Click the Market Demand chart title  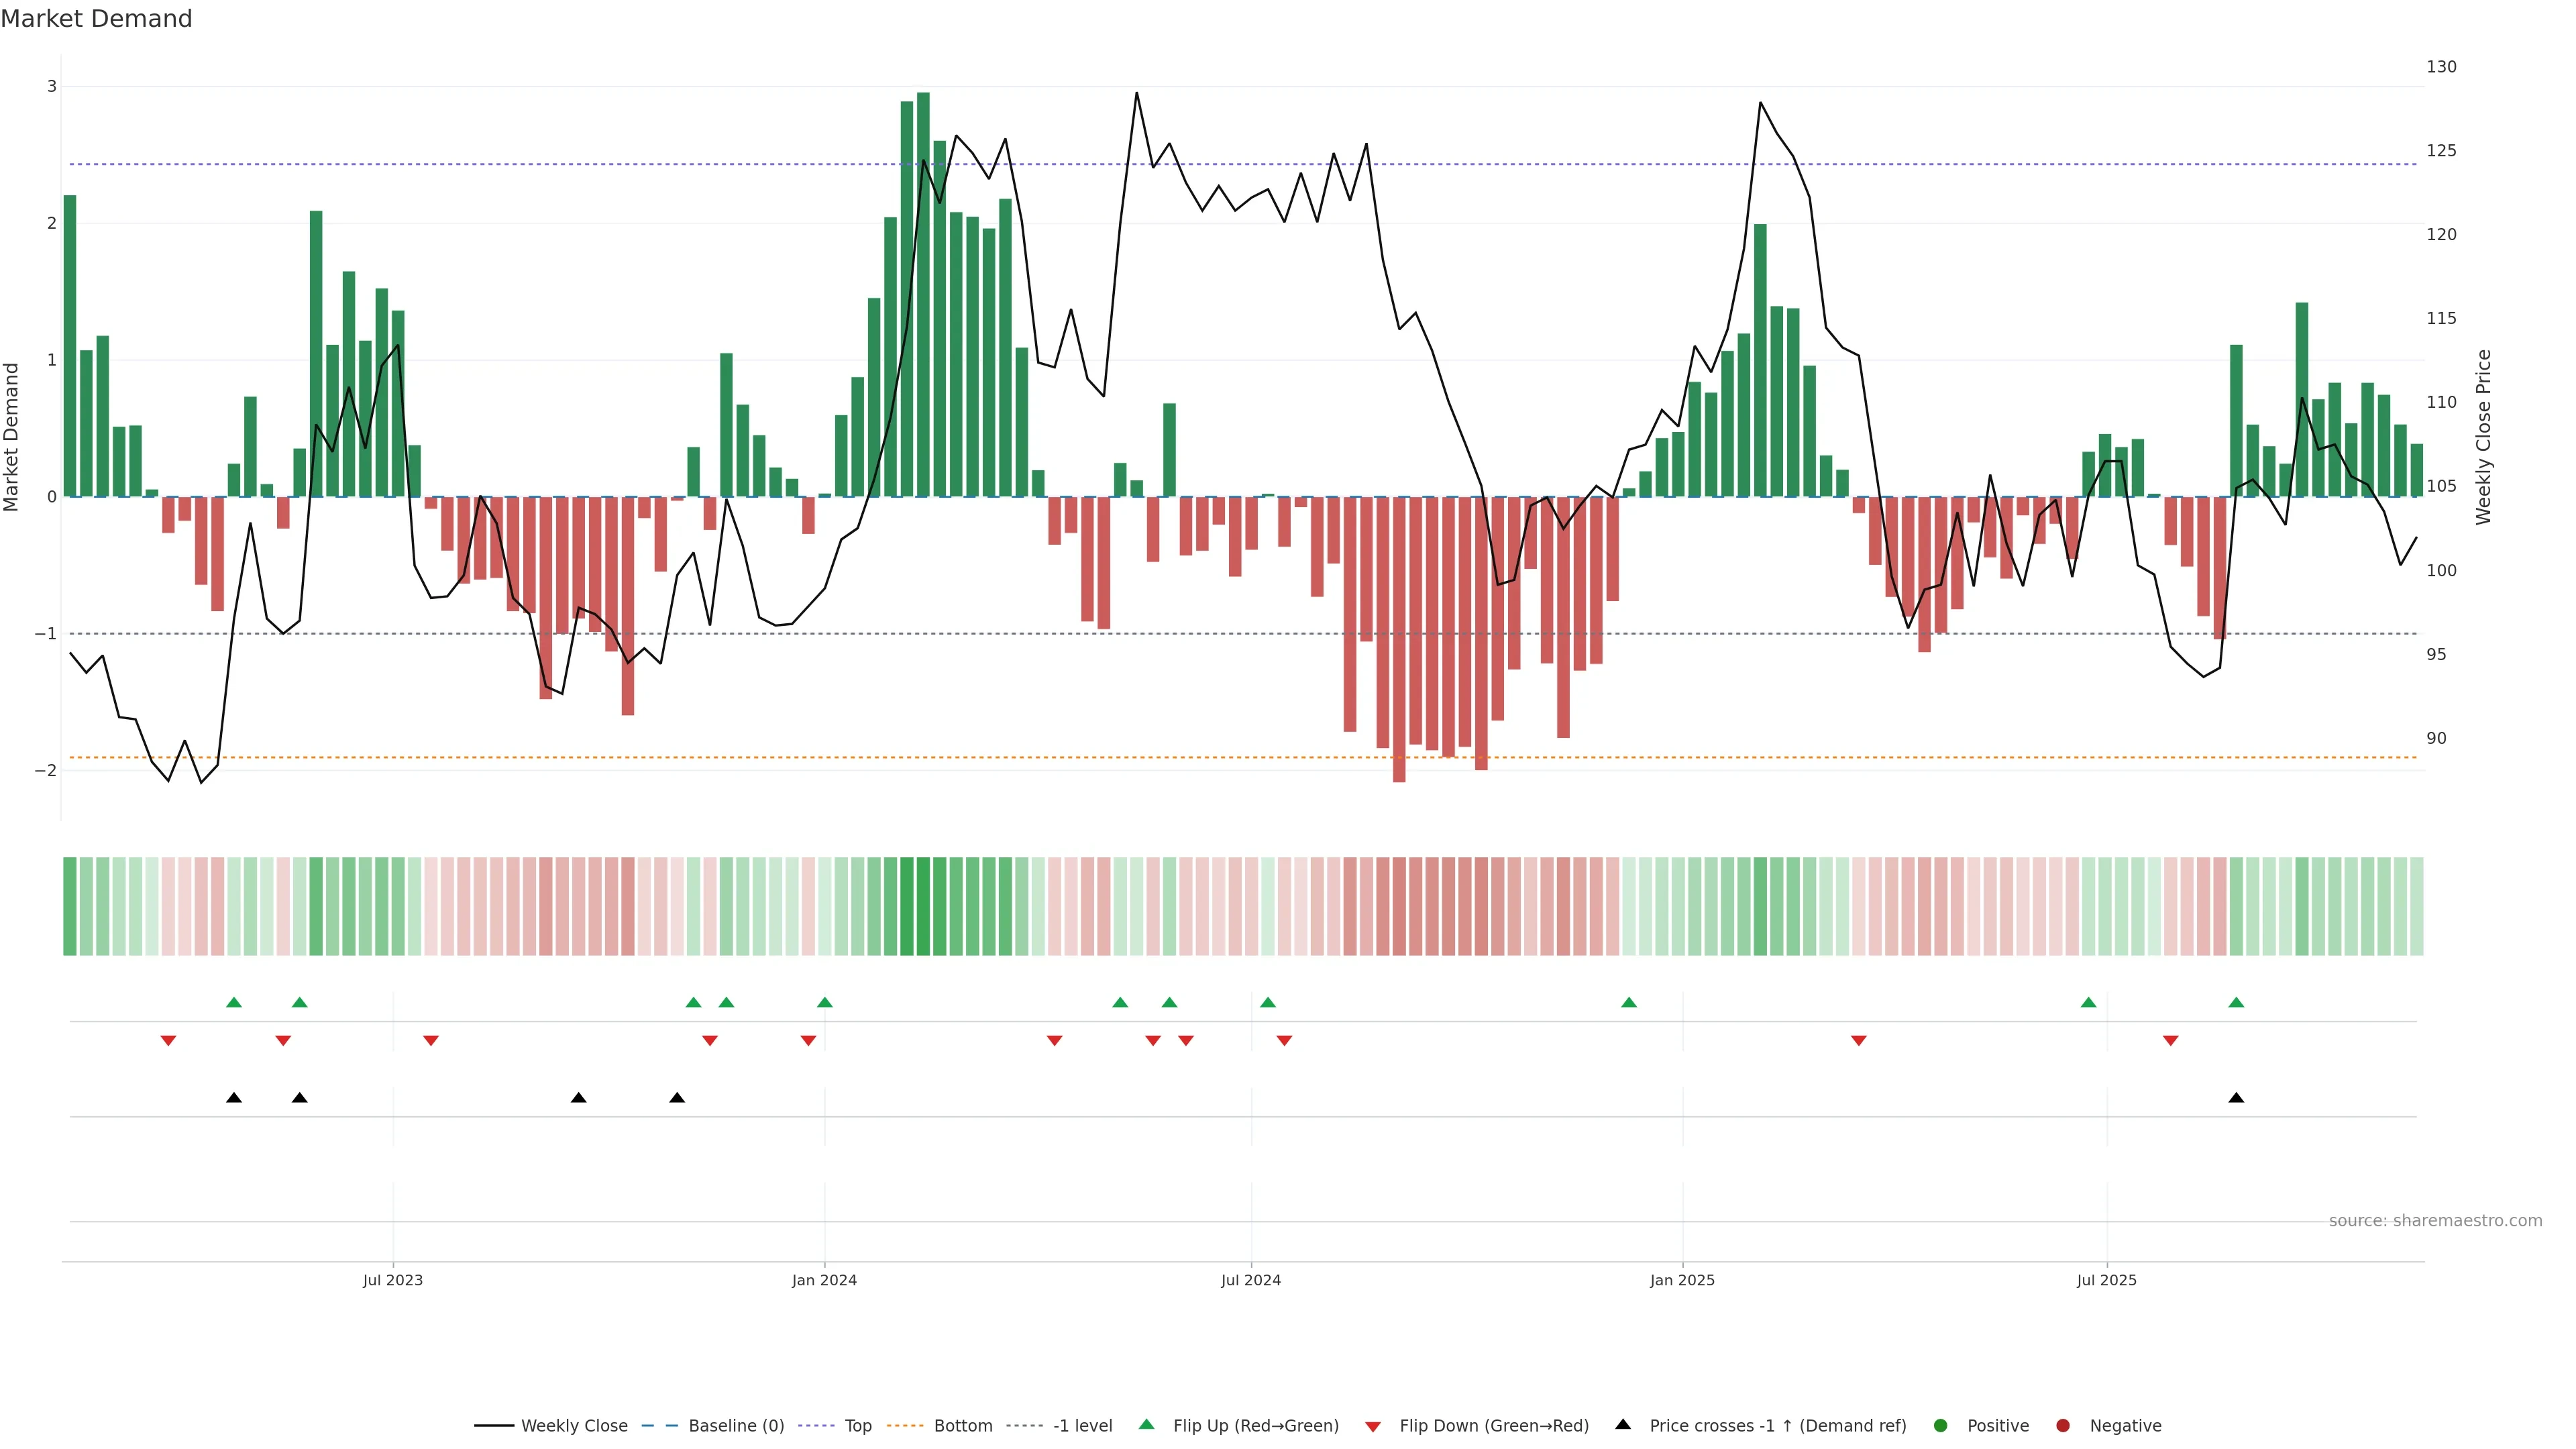(x=96, y=19)
